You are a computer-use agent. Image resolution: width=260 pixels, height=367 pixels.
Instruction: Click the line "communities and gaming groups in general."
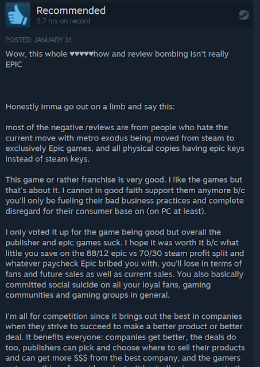[88, 295]
